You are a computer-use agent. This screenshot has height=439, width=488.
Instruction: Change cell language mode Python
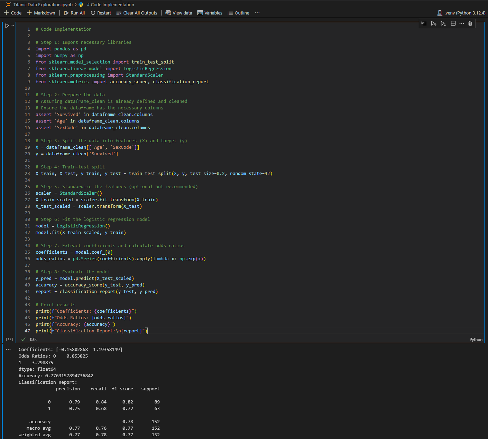(x=476, y=340)
